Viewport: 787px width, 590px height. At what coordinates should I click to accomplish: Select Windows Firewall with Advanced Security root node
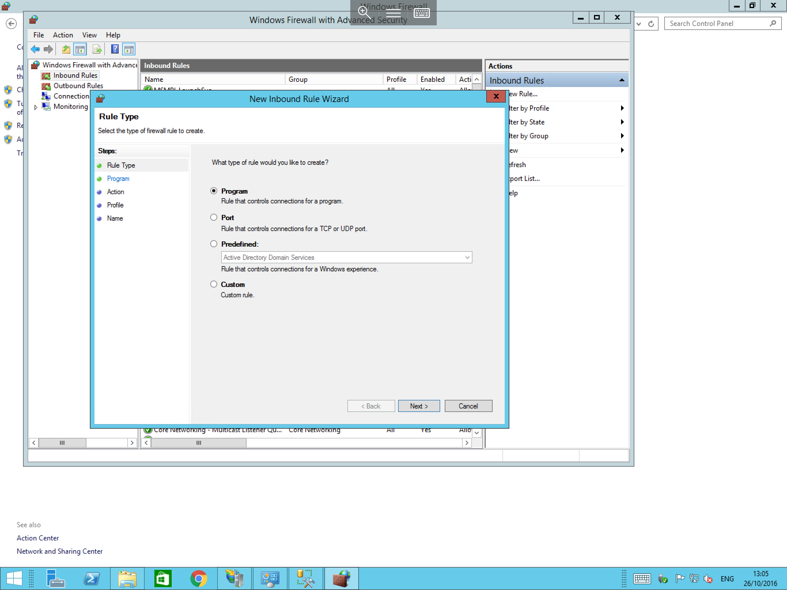(90, 65)
